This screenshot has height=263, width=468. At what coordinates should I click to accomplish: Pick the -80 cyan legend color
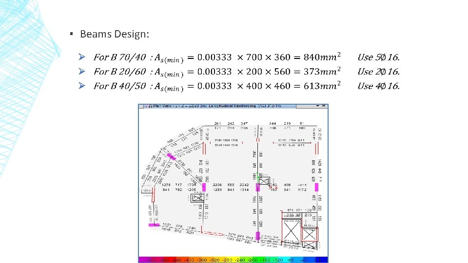tap(291, 260)
